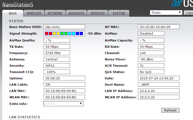This screenshot has width=193, height=120.
Task: Click the Transmit CCQ label
Action: 22,72
